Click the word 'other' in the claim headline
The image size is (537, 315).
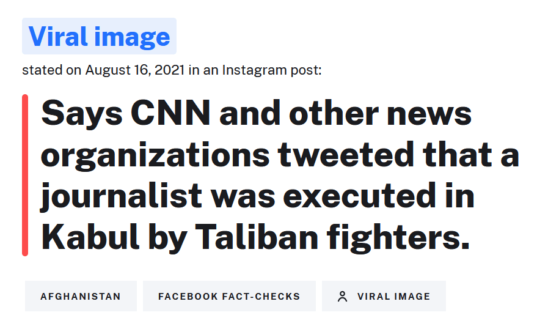coord(334,113)
